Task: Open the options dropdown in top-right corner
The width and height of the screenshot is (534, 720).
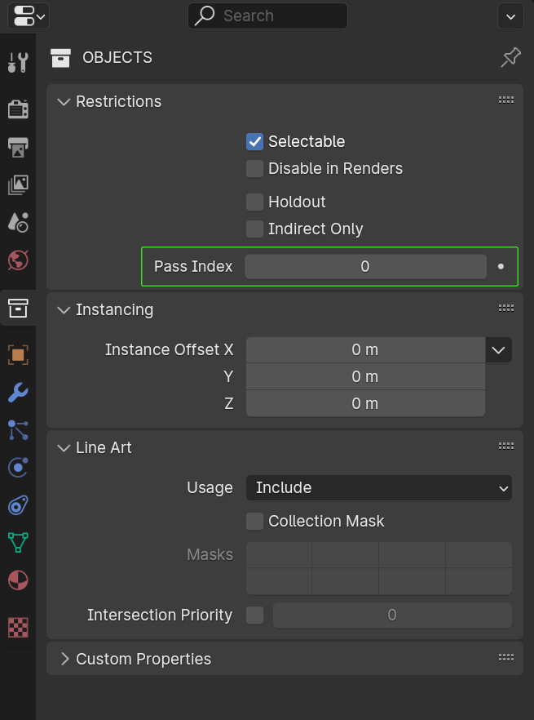Action: [x=510, y=16]
